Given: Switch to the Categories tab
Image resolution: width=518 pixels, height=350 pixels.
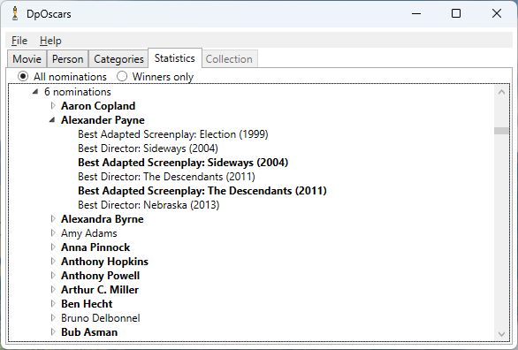Looking at the screenshot, I should [118, 59].
